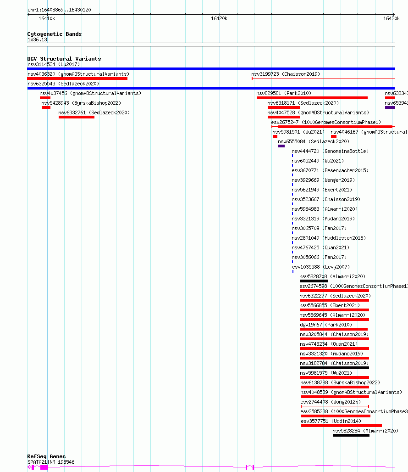Click the nsv3114534 (Lu2017) variant label
408x472 pixels.
click(x=54, y=64)
